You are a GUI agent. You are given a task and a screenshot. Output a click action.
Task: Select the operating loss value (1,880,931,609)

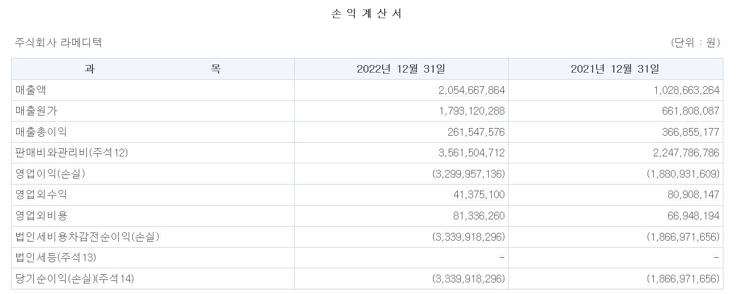pyautogui.click(x=683, y=174)
